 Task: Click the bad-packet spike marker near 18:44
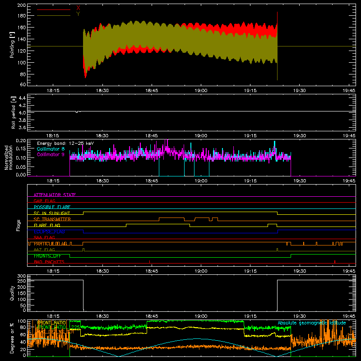[150, 262]
